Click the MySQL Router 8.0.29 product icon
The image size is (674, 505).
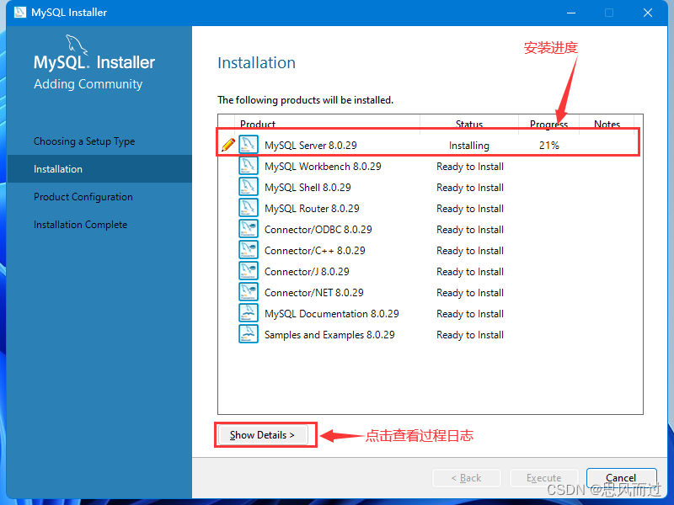click(x=249, y=208)
